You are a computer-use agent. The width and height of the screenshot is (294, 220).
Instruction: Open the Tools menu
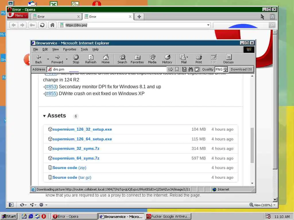[84, 49]
